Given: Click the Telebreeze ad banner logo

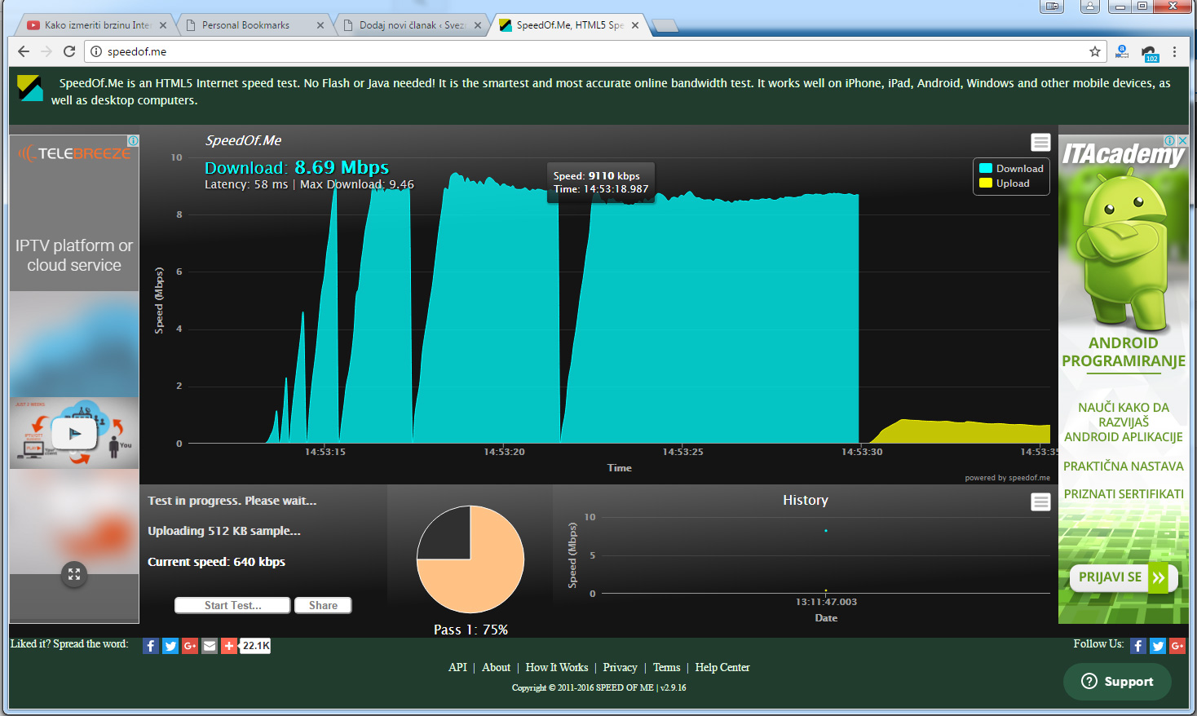Looking at the screenshot, I should pyautogui.click(x=74, y=153).
